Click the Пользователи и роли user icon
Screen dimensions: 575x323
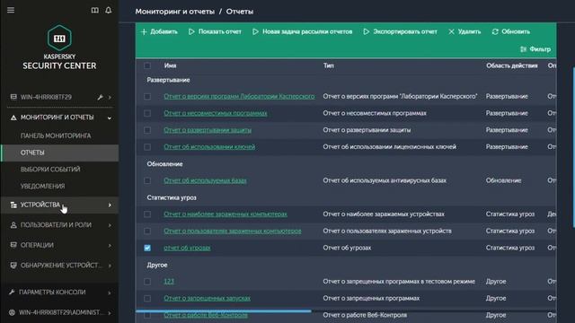click(x=13, y=225)
